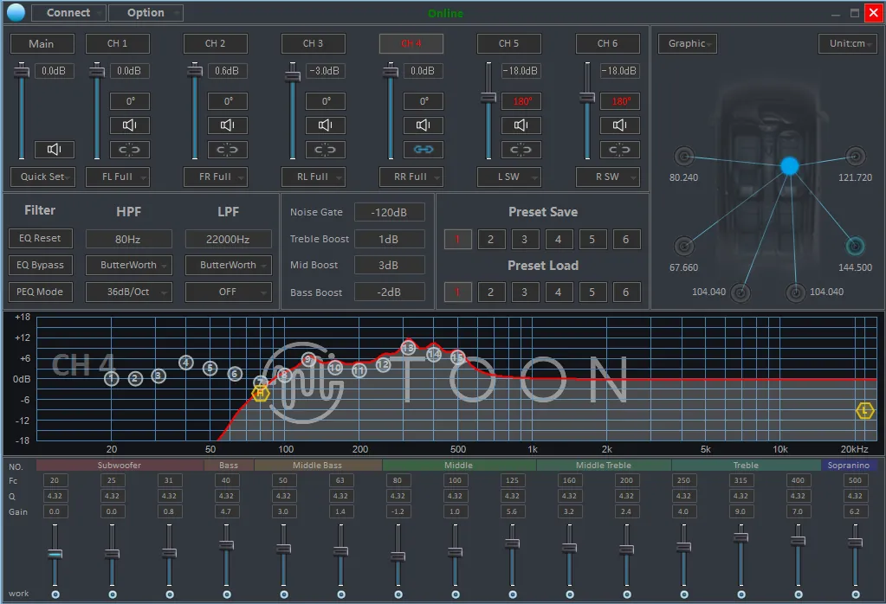Expand the Unit:cm dropdown
Screen dimensions: 886x604
coord(847,44)
